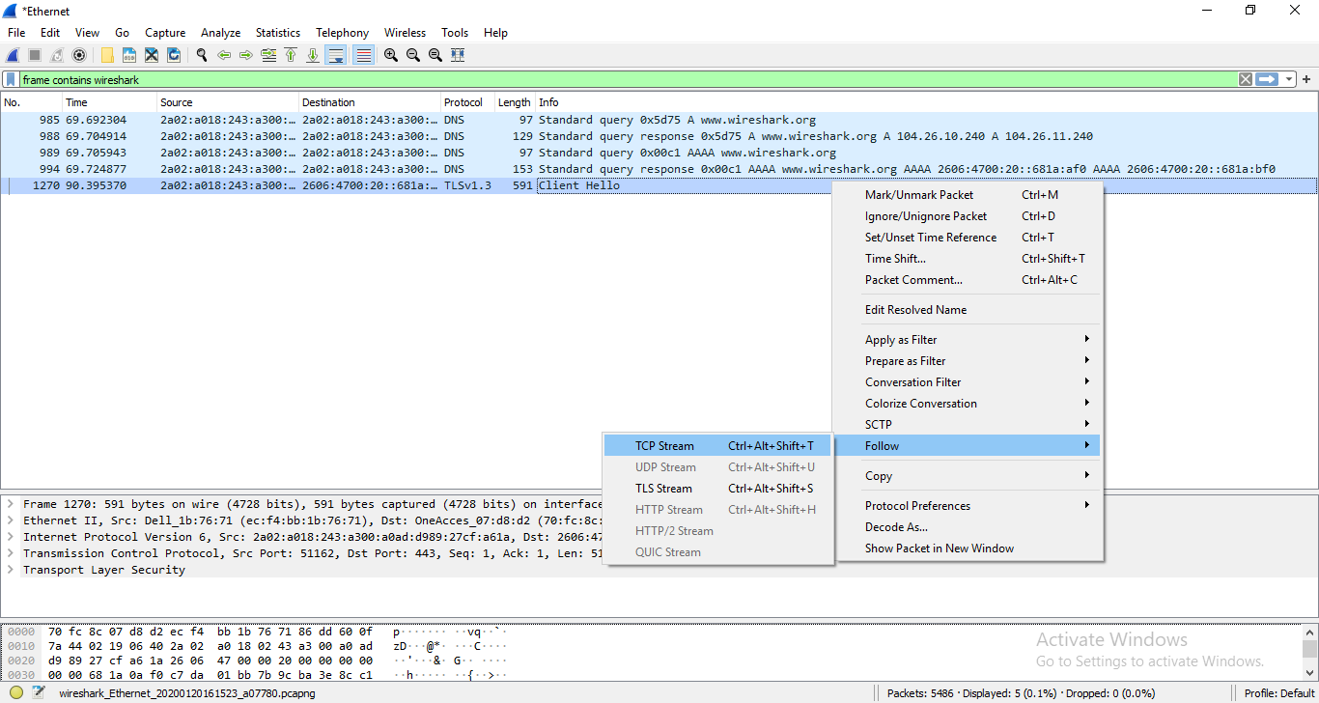Viewport: 1319px width, 703px height.
Task: Click the go to specified packet icon
Action: click(x=268, y=55)
